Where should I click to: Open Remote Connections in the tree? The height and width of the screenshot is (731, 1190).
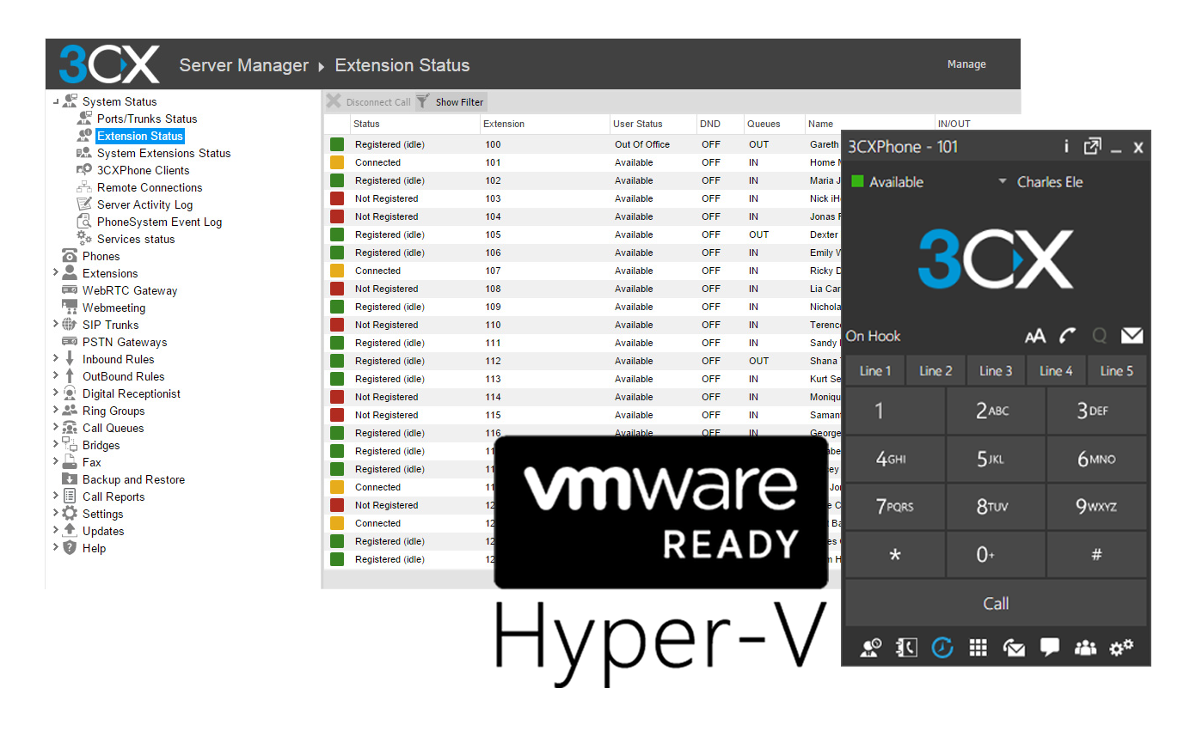pyautogui.click(x=150, y=187)
